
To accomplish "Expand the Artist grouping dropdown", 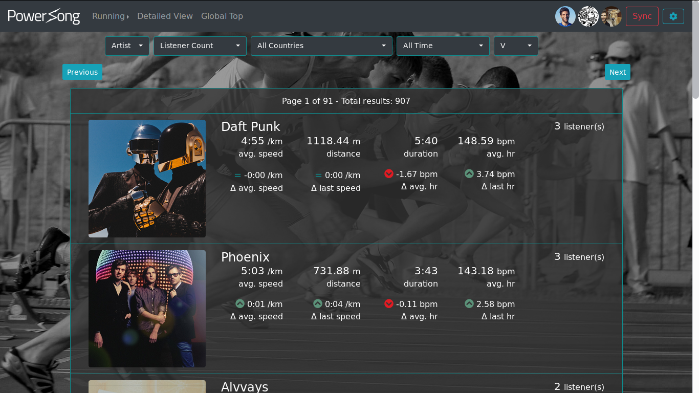I will (x=127, y=46).
